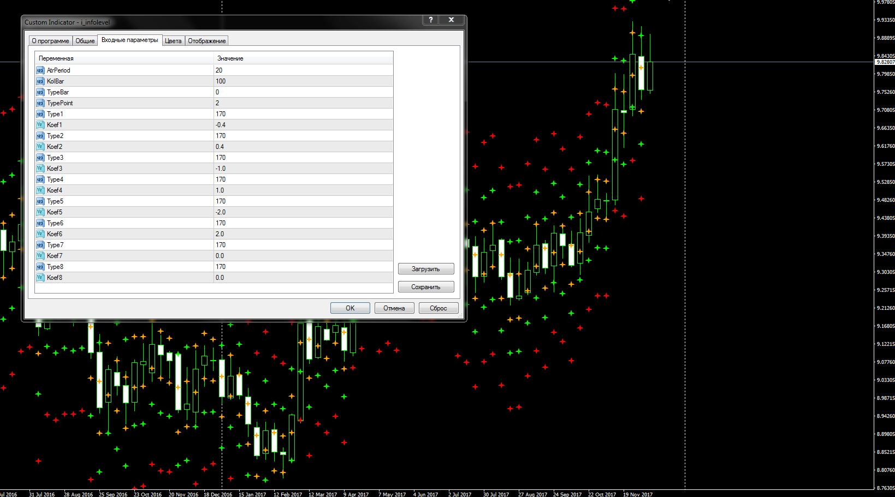
Task: Click the 22 Oct 2017 date label
Action: pyautogui.click(x=602, y=494)
